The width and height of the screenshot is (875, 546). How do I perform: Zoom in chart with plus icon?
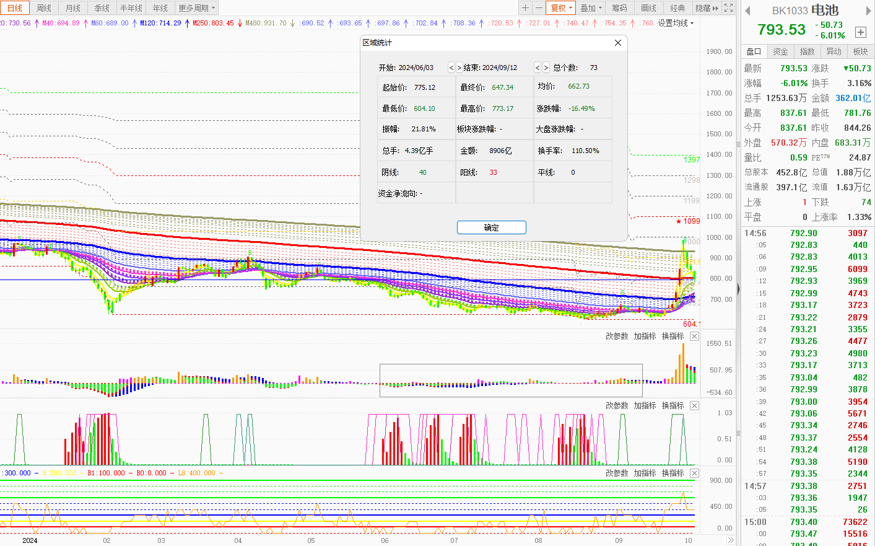click(525, 8)
